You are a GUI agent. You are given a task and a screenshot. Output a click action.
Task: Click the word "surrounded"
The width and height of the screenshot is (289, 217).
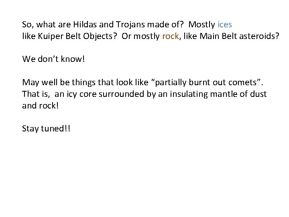pyautogui.click(x=122, y=94)
